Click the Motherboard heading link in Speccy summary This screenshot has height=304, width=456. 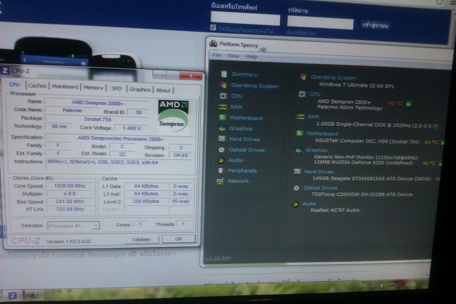coord(322,134)
